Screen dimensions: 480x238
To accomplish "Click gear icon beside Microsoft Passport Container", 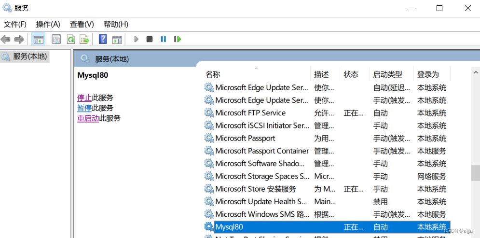I will point(209,151).
